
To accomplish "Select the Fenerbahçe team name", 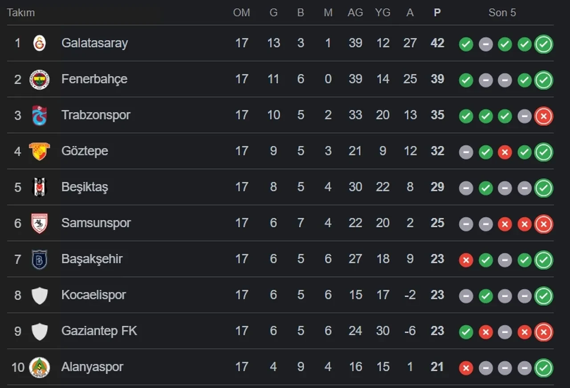I will click(94, 79).
